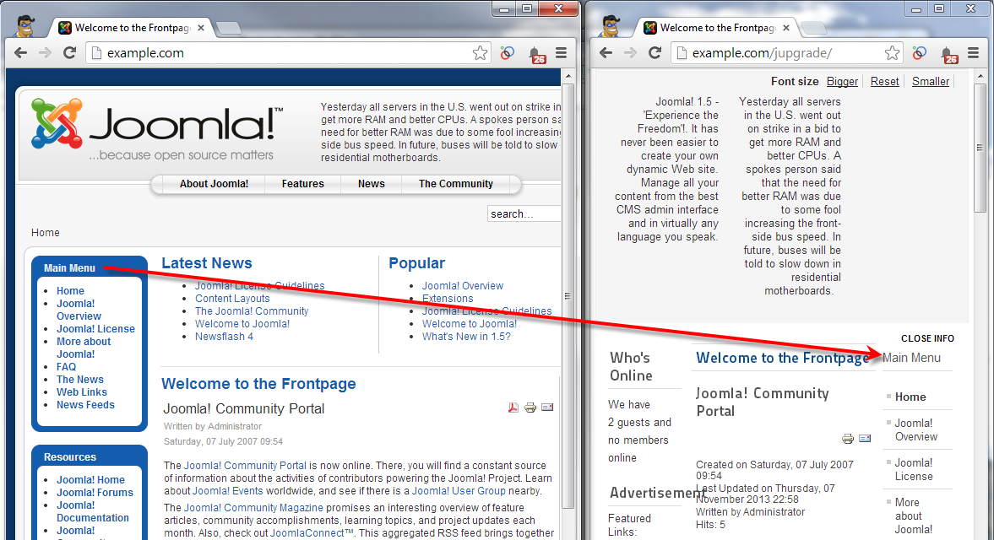This screenshot has width=994, height=540.
Task: Open Chrome menu in left browser window
Action: [x=561, y=53]
